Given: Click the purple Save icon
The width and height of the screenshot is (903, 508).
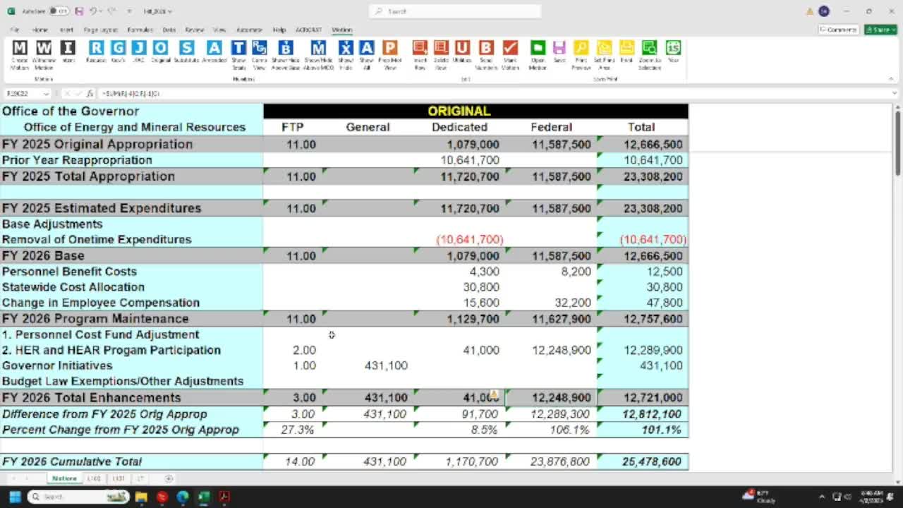Looking at the screenshot, I should point(559,48).
